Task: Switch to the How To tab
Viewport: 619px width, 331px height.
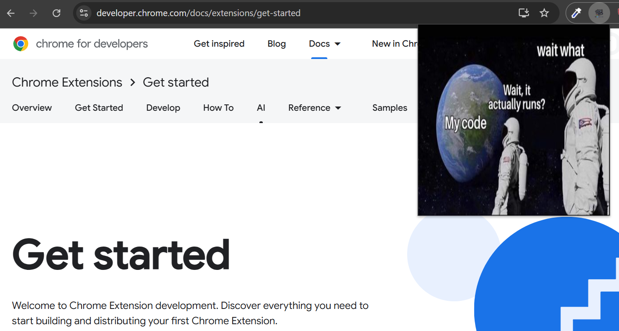Action: (x=218, y=108)
